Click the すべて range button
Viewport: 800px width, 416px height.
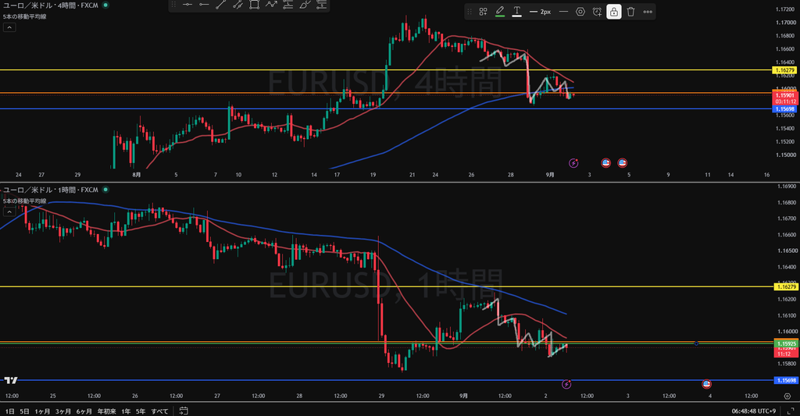[x=159, y=411]
